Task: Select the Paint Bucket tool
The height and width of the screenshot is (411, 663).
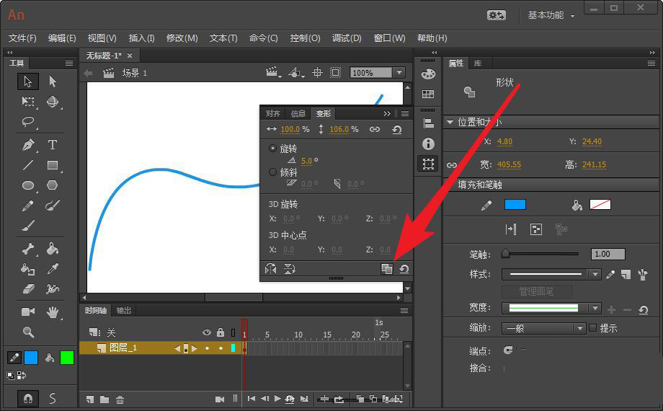Action: 53,249
